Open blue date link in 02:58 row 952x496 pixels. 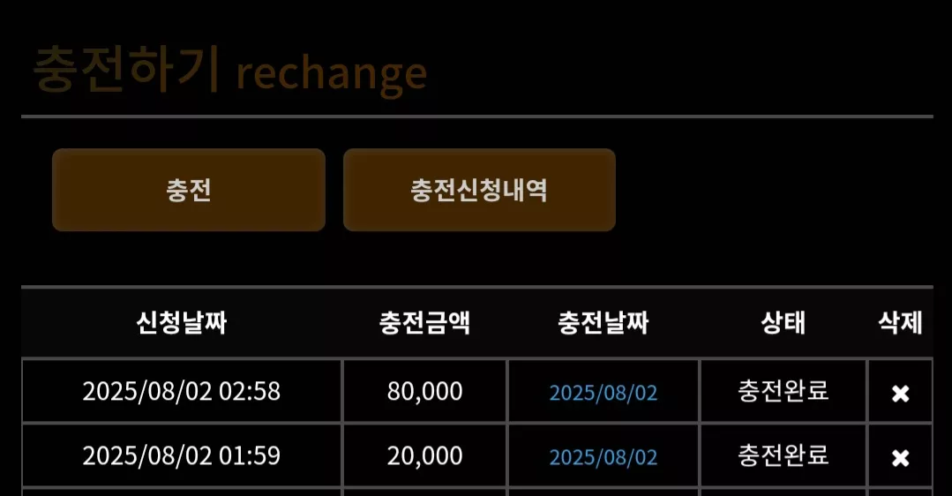(603, 393)
